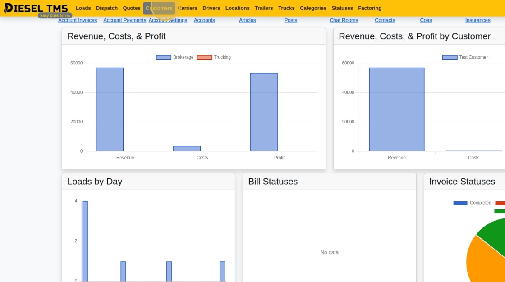Open the Account Payments link
Image resolution: width=505 pixels, height=282 pixels.
(x=124, y=20)
